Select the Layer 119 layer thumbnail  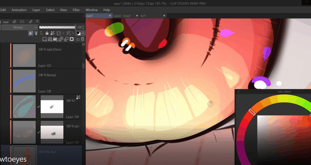click(x=24, y=107)
